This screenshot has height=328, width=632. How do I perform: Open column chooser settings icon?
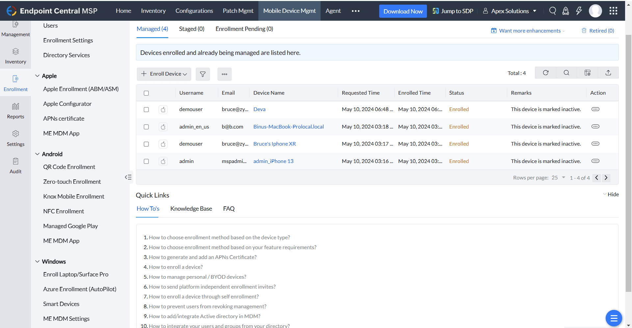click(x=587, y=73)
